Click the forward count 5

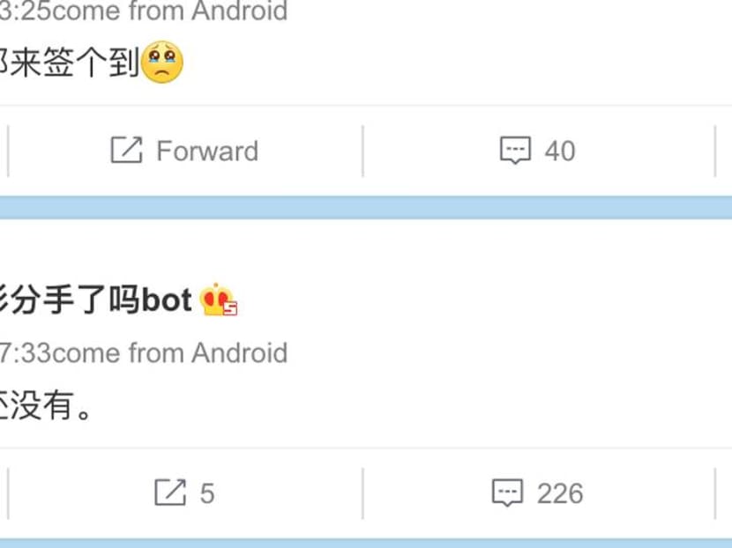(x=207, y=493)
